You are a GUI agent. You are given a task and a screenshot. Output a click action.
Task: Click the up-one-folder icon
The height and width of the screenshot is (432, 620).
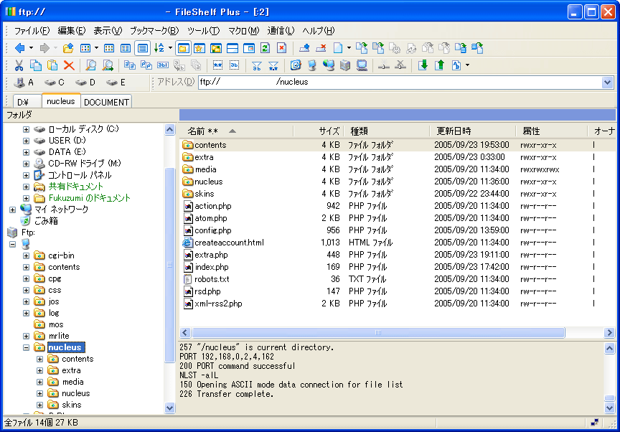pyautogui.click(x=68, y=48)
